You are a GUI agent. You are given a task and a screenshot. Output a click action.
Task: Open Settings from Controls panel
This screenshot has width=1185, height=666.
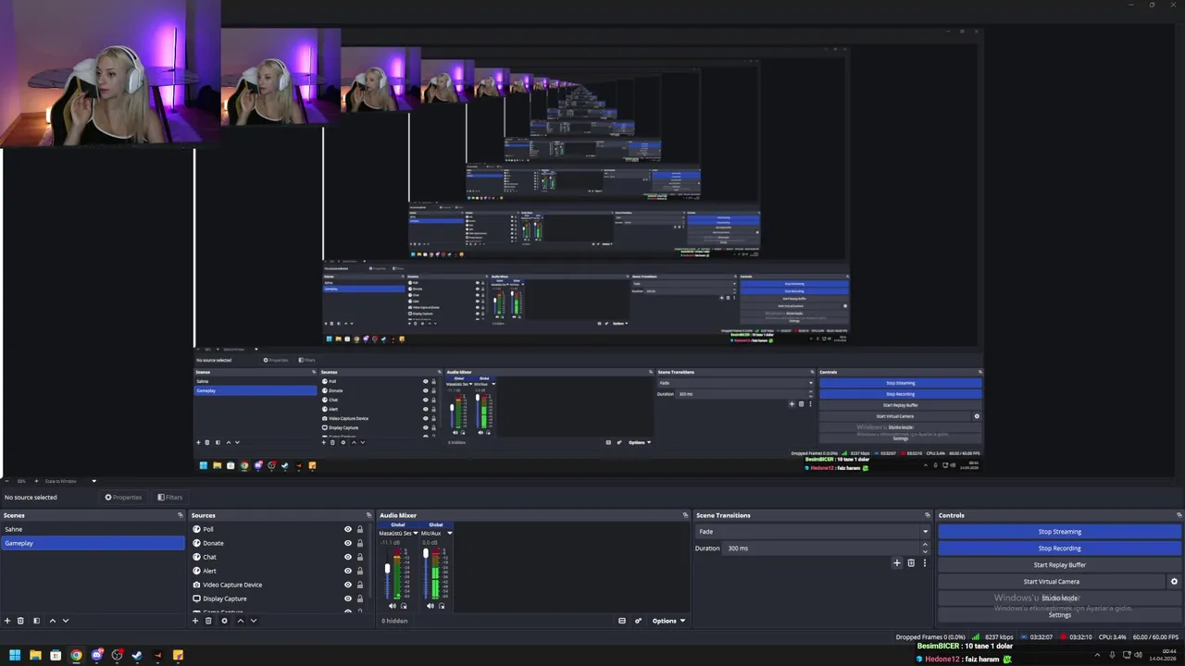coord(1059,615)
